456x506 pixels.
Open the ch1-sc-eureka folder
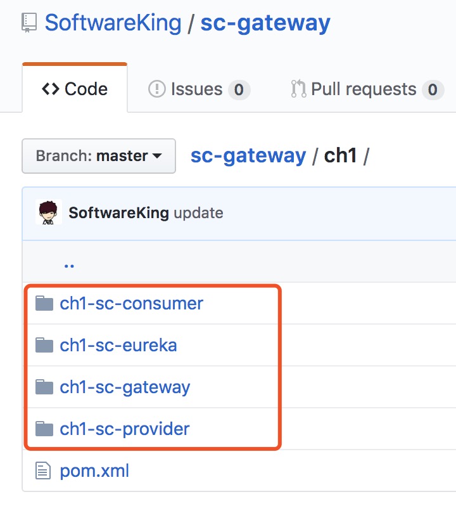click(x=118, y=345)
